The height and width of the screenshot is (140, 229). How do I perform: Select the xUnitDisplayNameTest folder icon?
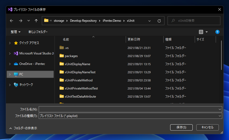61,72
